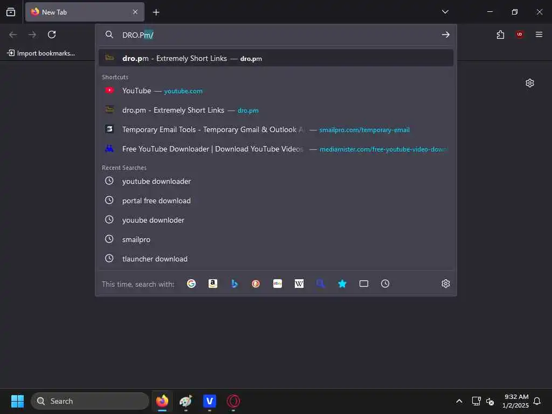Close the New Tab tab

click(x=135, y=12)
